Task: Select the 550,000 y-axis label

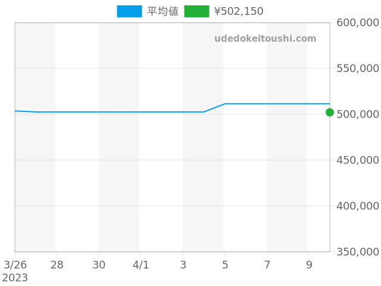Action: click(358, 69)
